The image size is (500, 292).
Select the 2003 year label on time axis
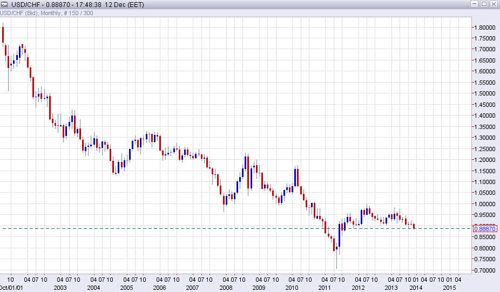click(60, 288)
